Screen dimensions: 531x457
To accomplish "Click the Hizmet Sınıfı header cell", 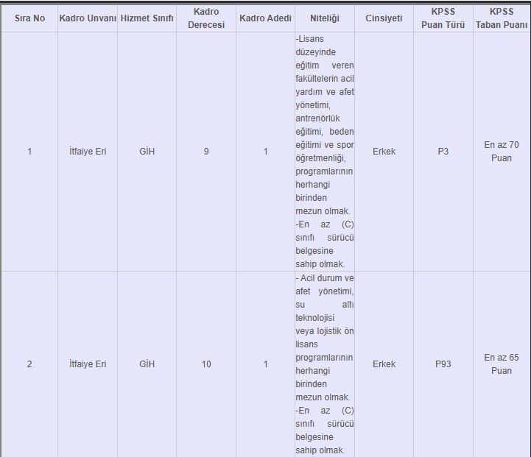I will point(147,18).
